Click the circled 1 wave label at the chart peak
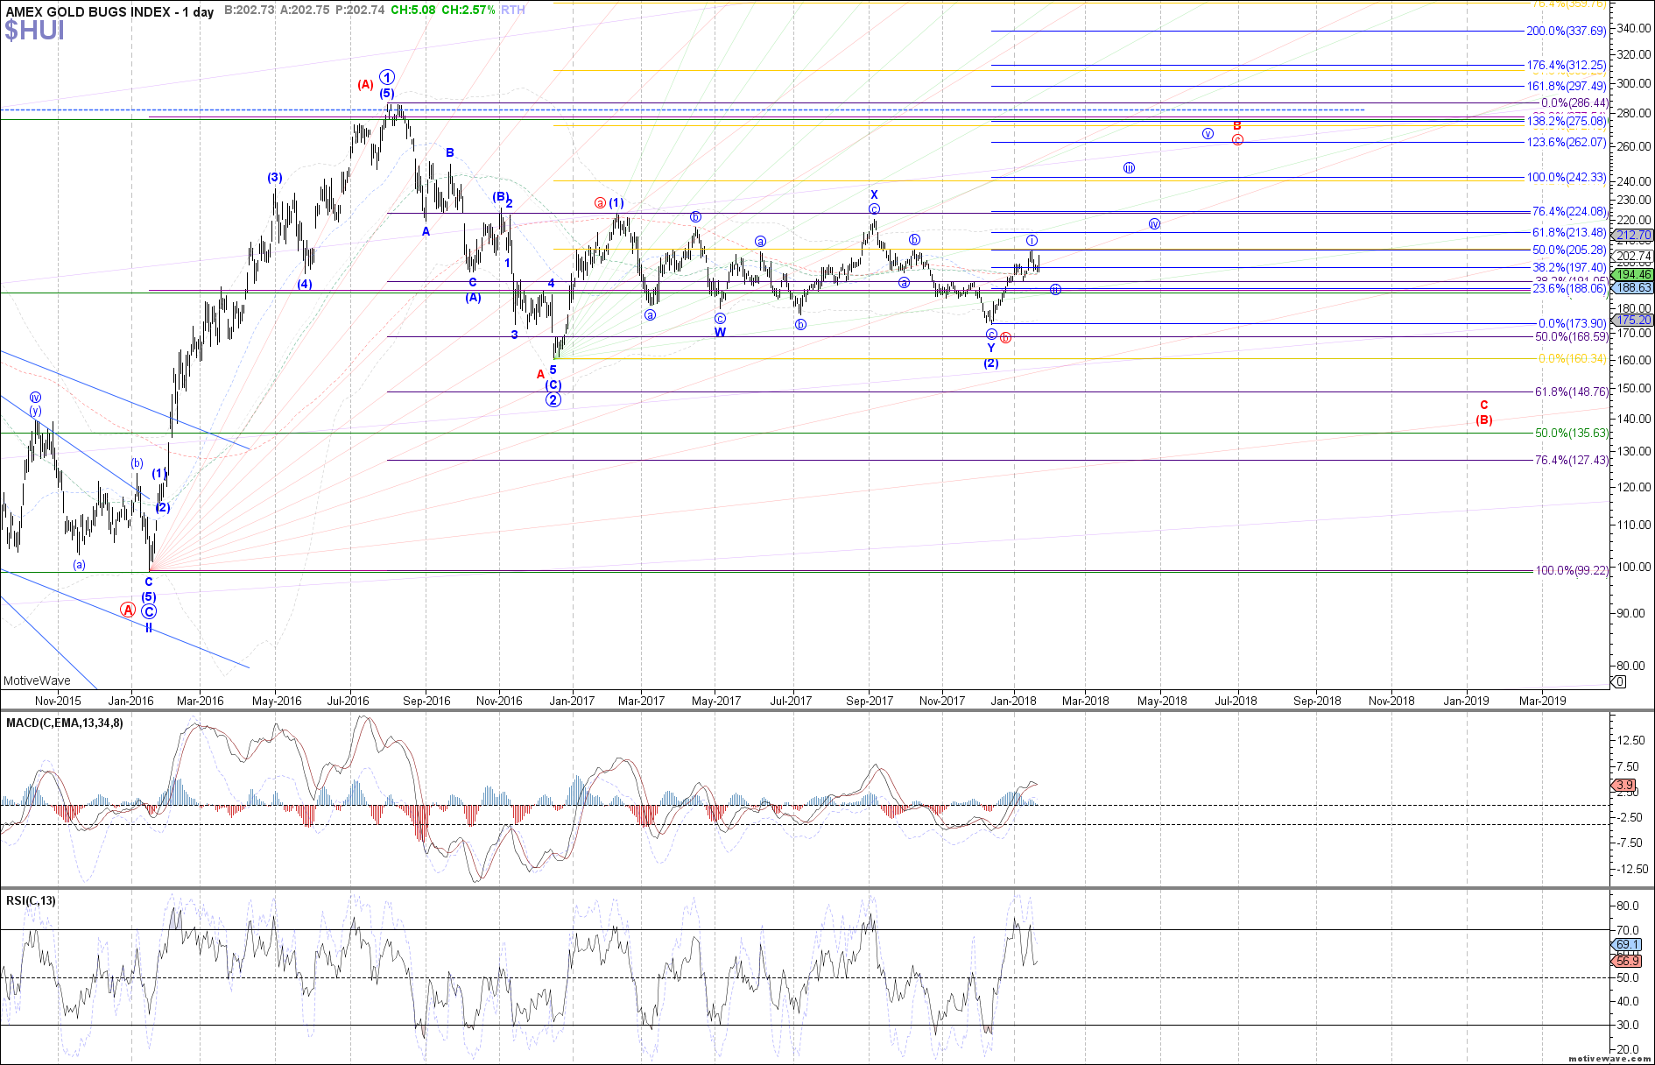Viewport: 1655px width, 1065px height. tap(387, 77)
